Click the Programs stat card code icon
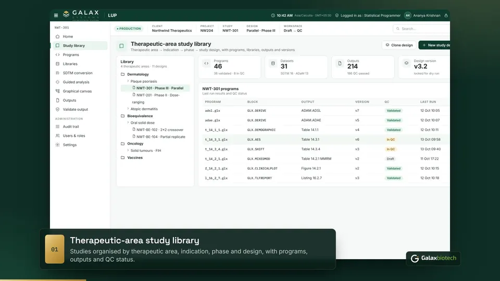500x281 pixels. coord(206,63)
